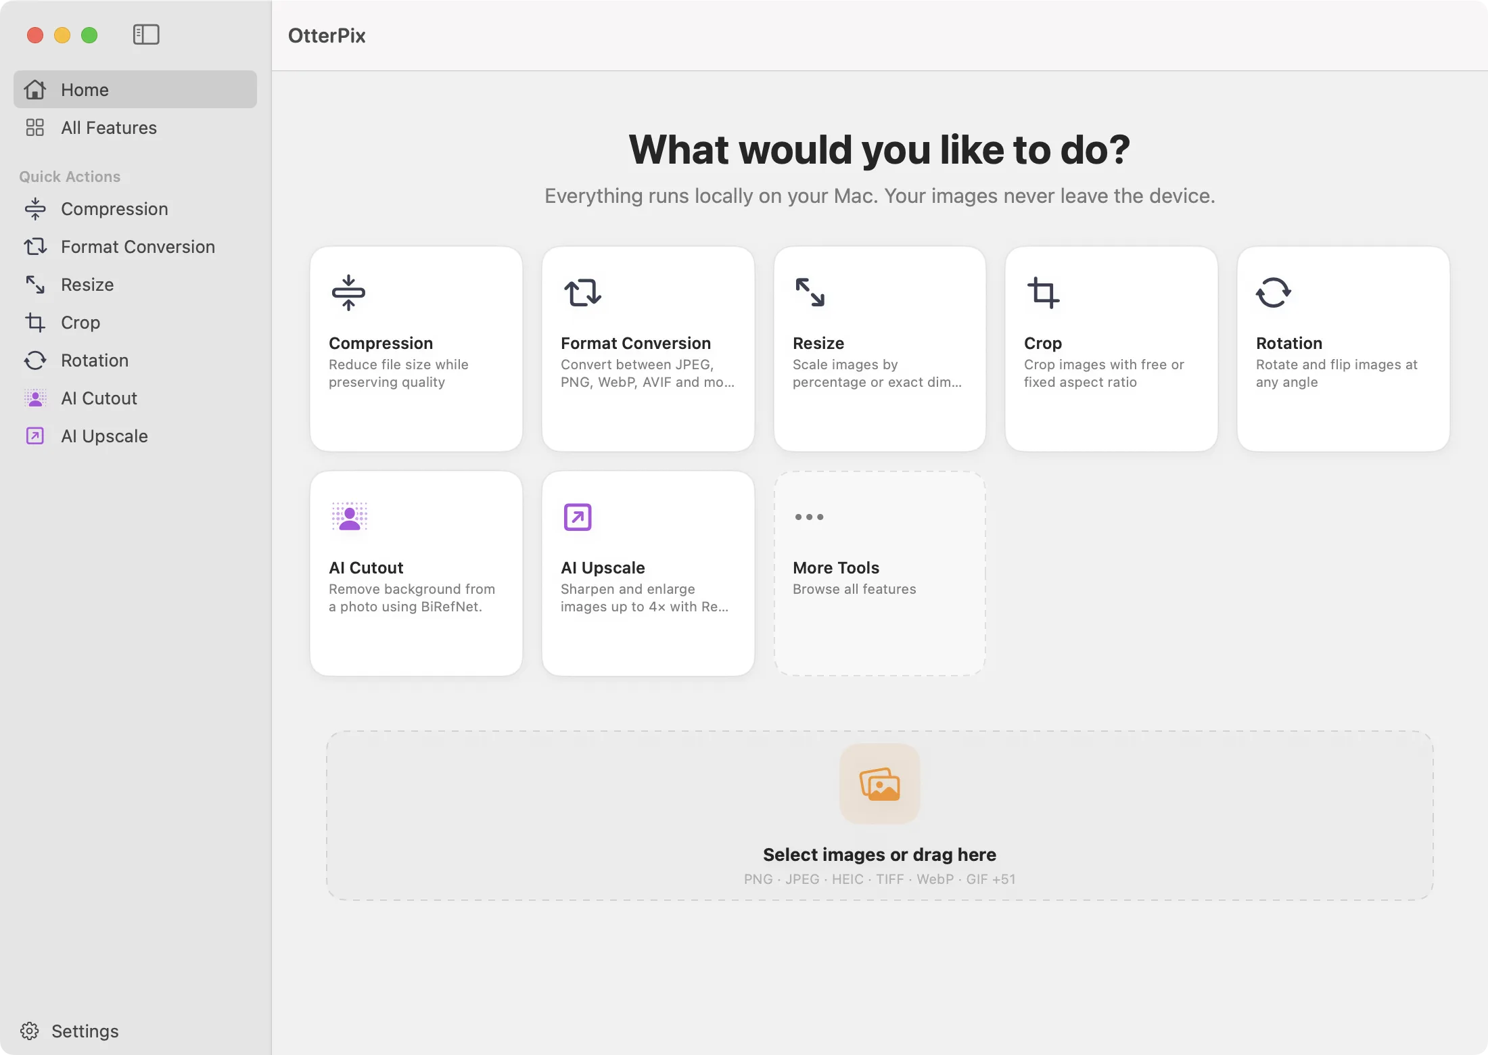Open the AI Cutout card title
The height and width of the screenshot is (1055, 1488).
[366, 567]
